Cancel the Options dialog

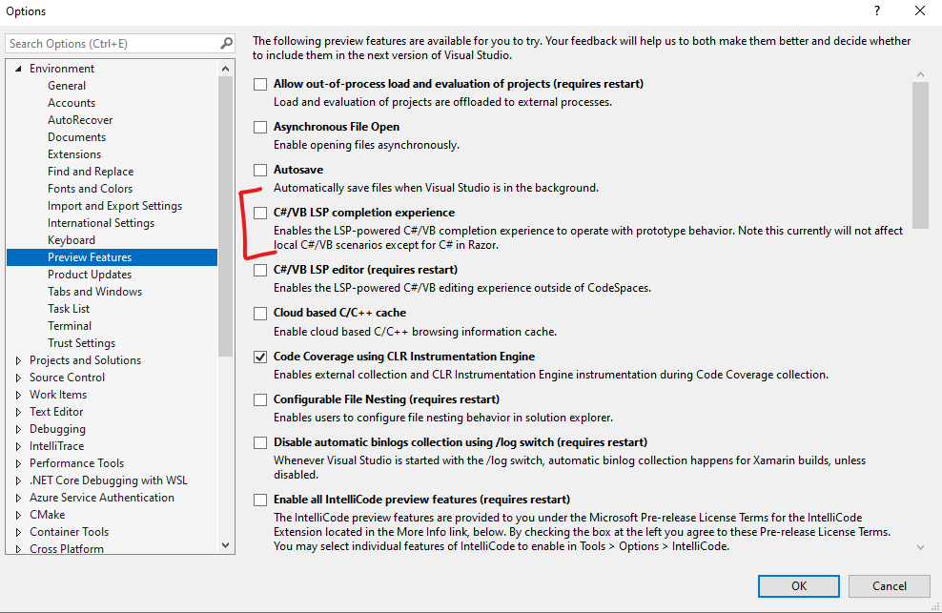click(890, 586)
